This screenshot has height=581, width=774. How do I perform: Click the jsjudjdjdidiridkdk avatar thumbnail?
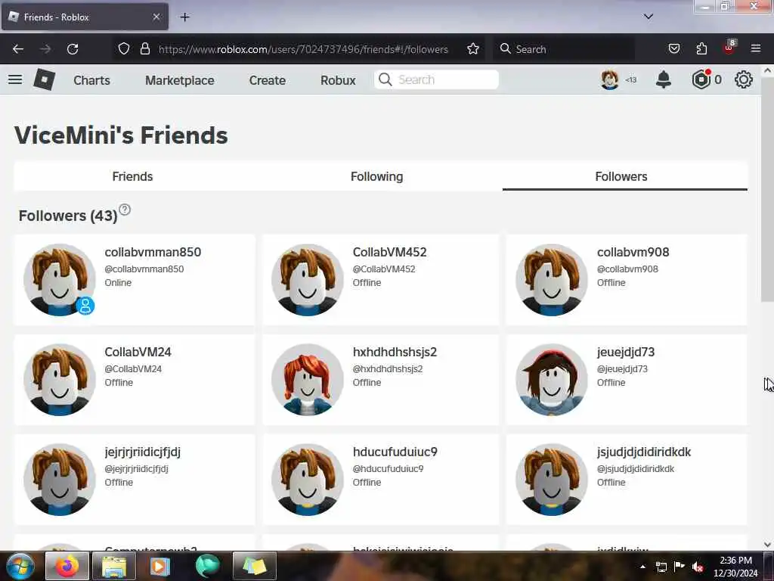(551, 479)
